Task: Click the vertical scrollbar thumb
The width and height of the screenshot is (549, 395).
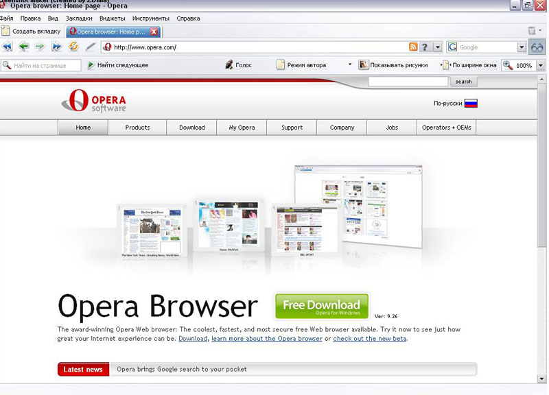Action: pos(541,165)
